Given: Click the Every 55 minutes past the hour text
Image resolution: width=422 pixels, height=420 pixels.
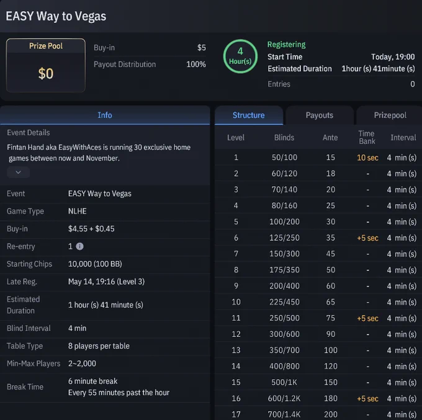Looking at the screenshot, I should pyautogui.click(x=119, y=393).
